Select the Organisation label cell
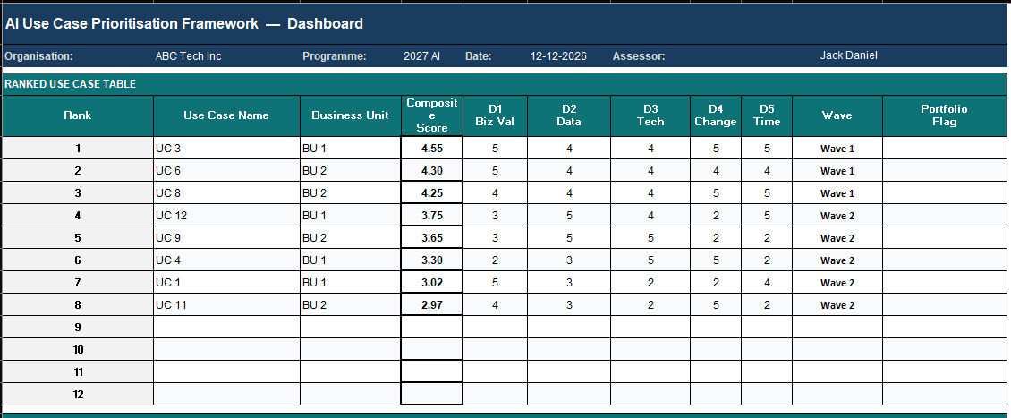1011x418 pixels. pos(77,56)
